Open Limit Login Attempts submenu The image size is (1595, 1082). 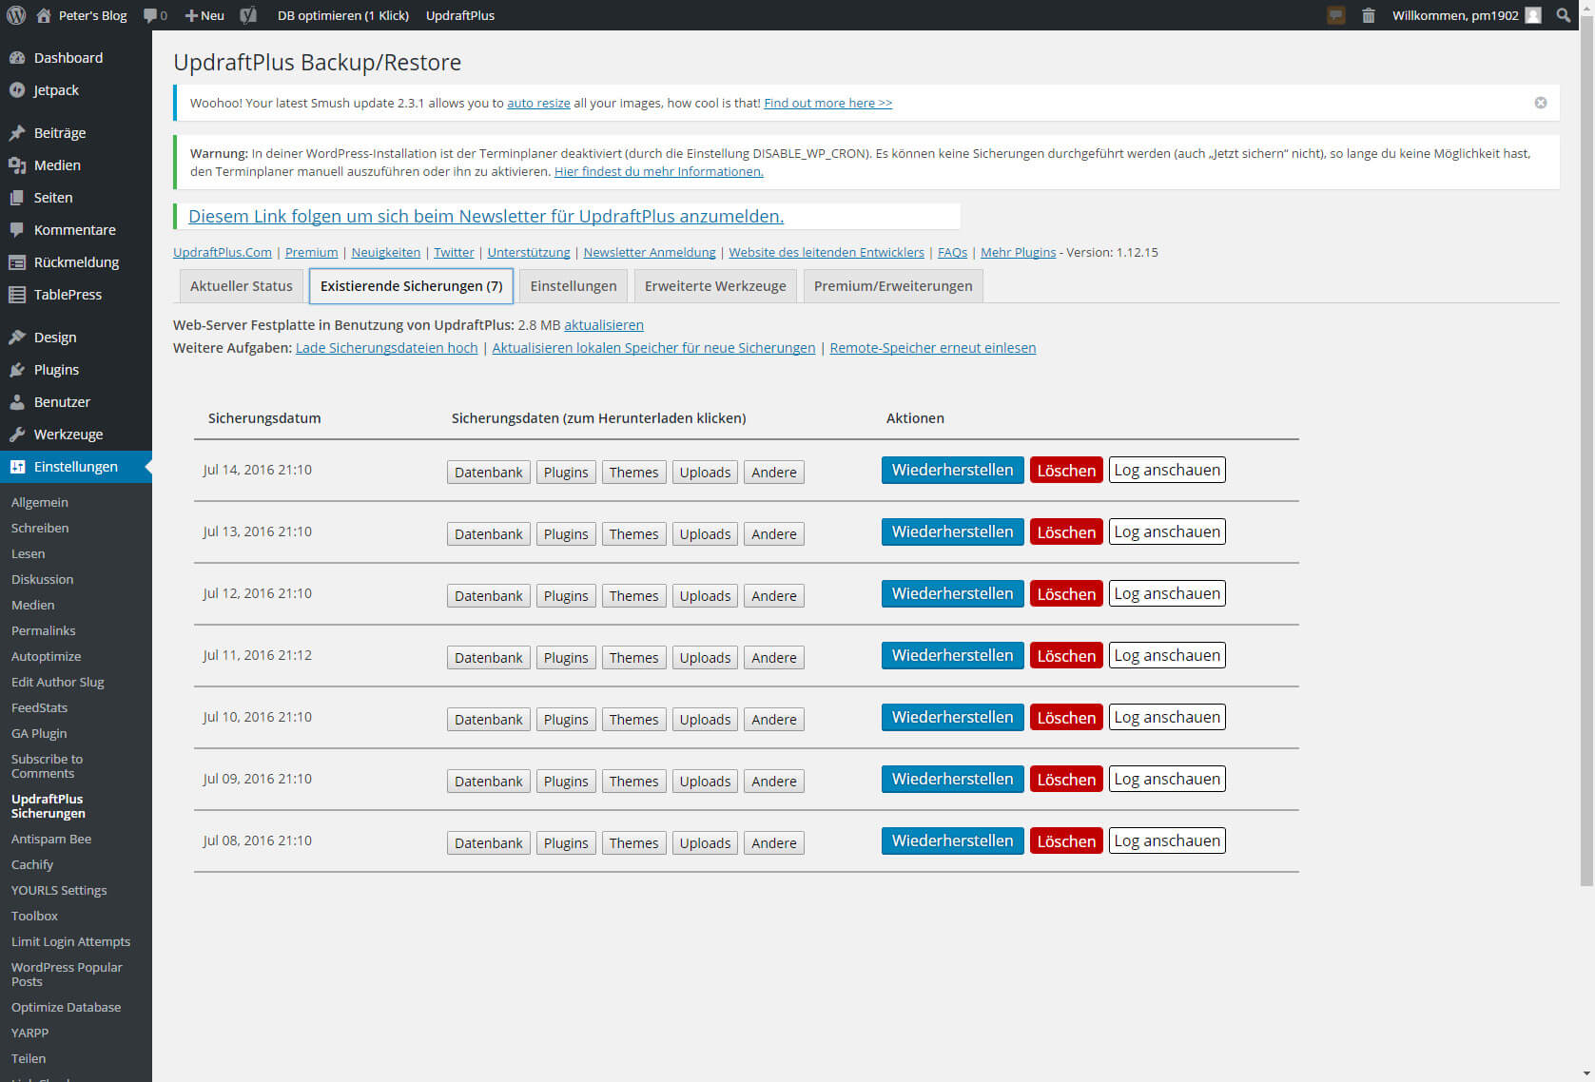[x=71, y=941]
